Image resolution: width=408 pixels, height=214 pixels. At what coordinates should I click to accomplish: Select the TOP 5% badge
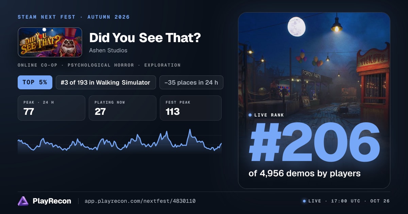35,82
